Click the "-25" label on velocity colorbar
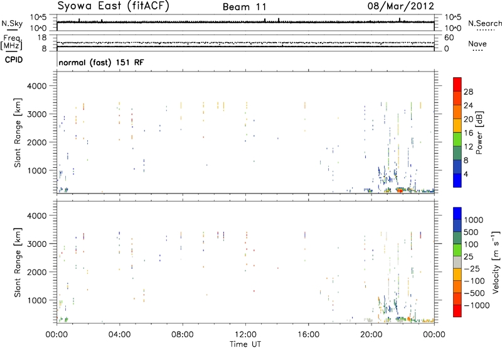Image resolution: width=502 pixels, height=348 pixels. coord(471,268)
